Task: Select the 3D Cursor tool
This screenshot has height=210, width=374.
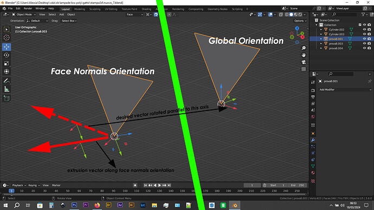Action: click(x=7, y=38)
